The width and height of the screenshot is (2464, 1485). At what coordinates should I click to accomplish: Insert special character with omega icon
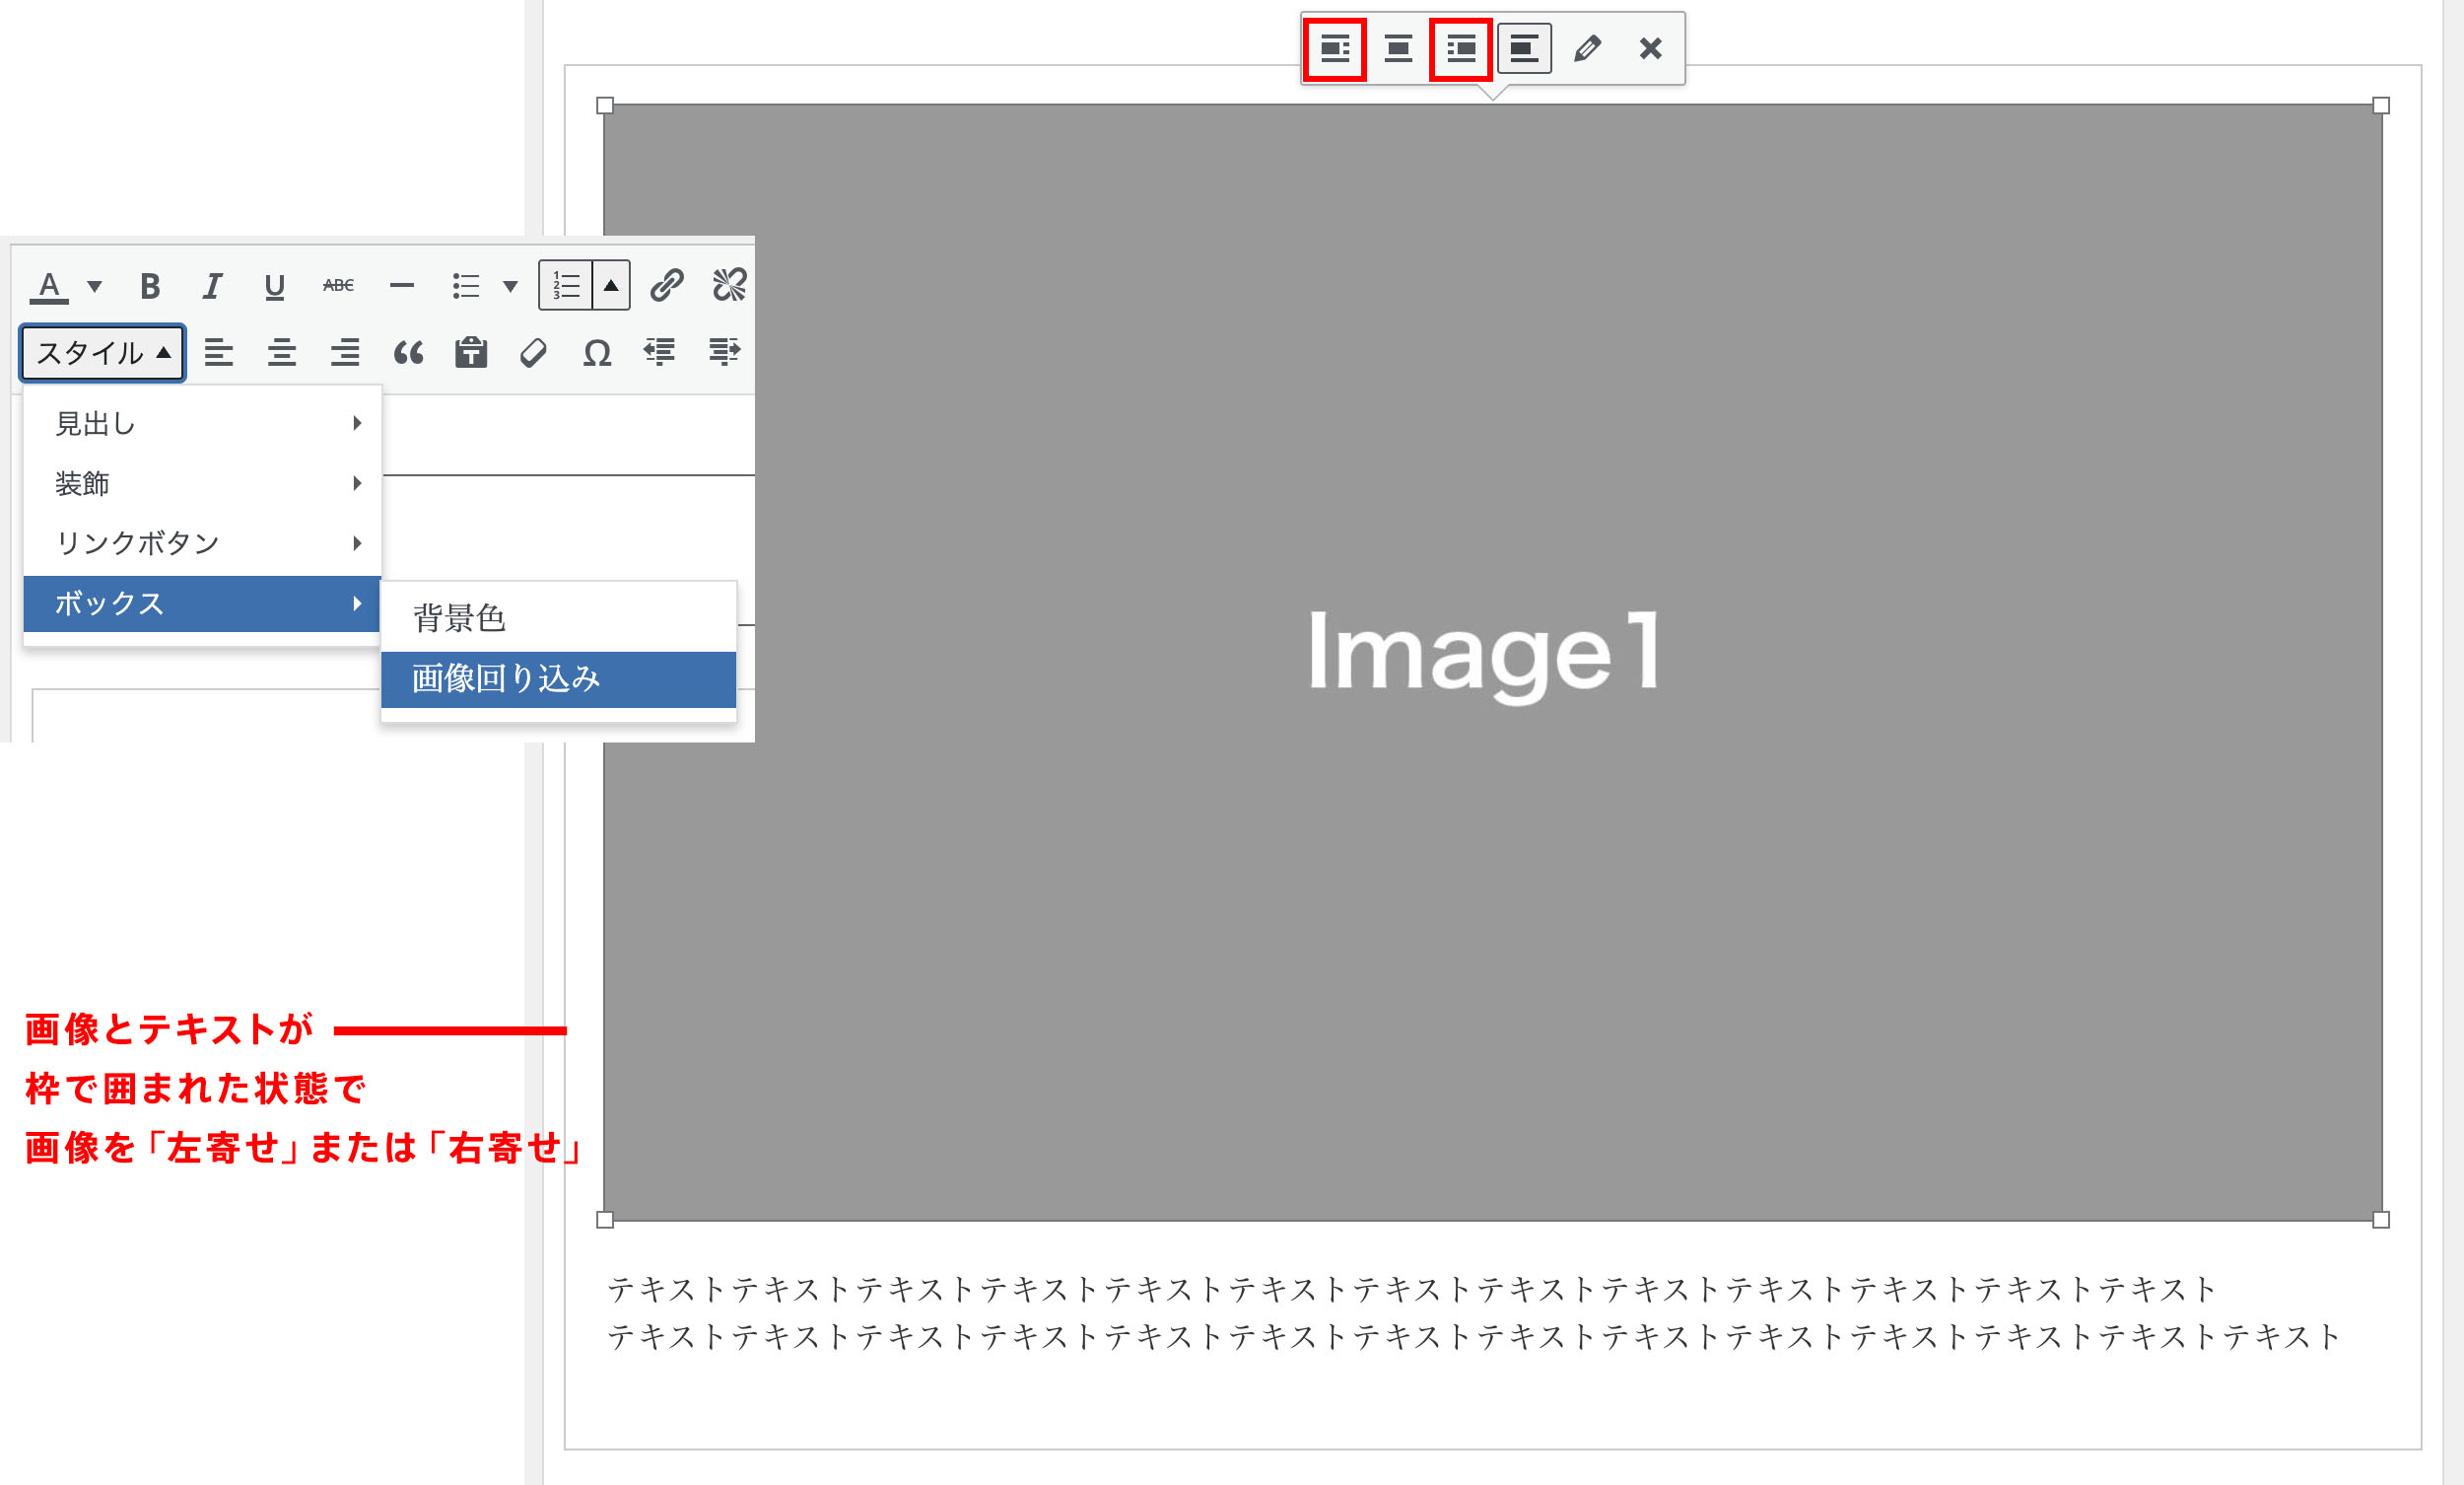(597, 352)
